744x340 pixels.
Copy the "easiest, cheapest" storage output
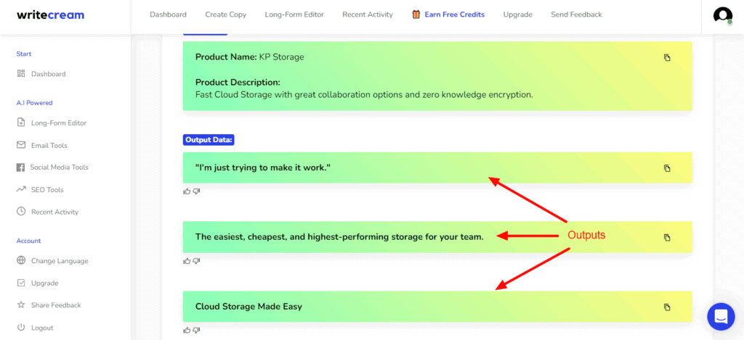pyautogui.click(x=667, y=237)
